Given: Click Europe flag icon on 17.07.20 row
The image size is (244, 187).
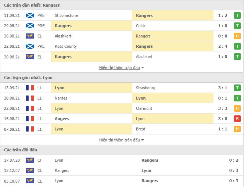Looking at the screenshot, I should tap(30, 160).
